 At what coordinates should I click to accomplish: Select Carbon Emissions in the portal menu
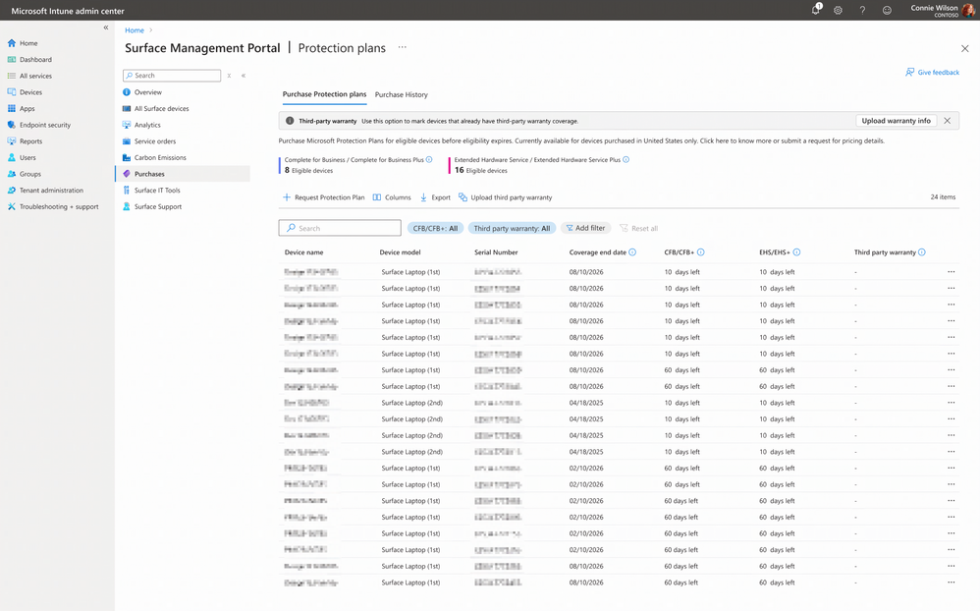point(160,157)
